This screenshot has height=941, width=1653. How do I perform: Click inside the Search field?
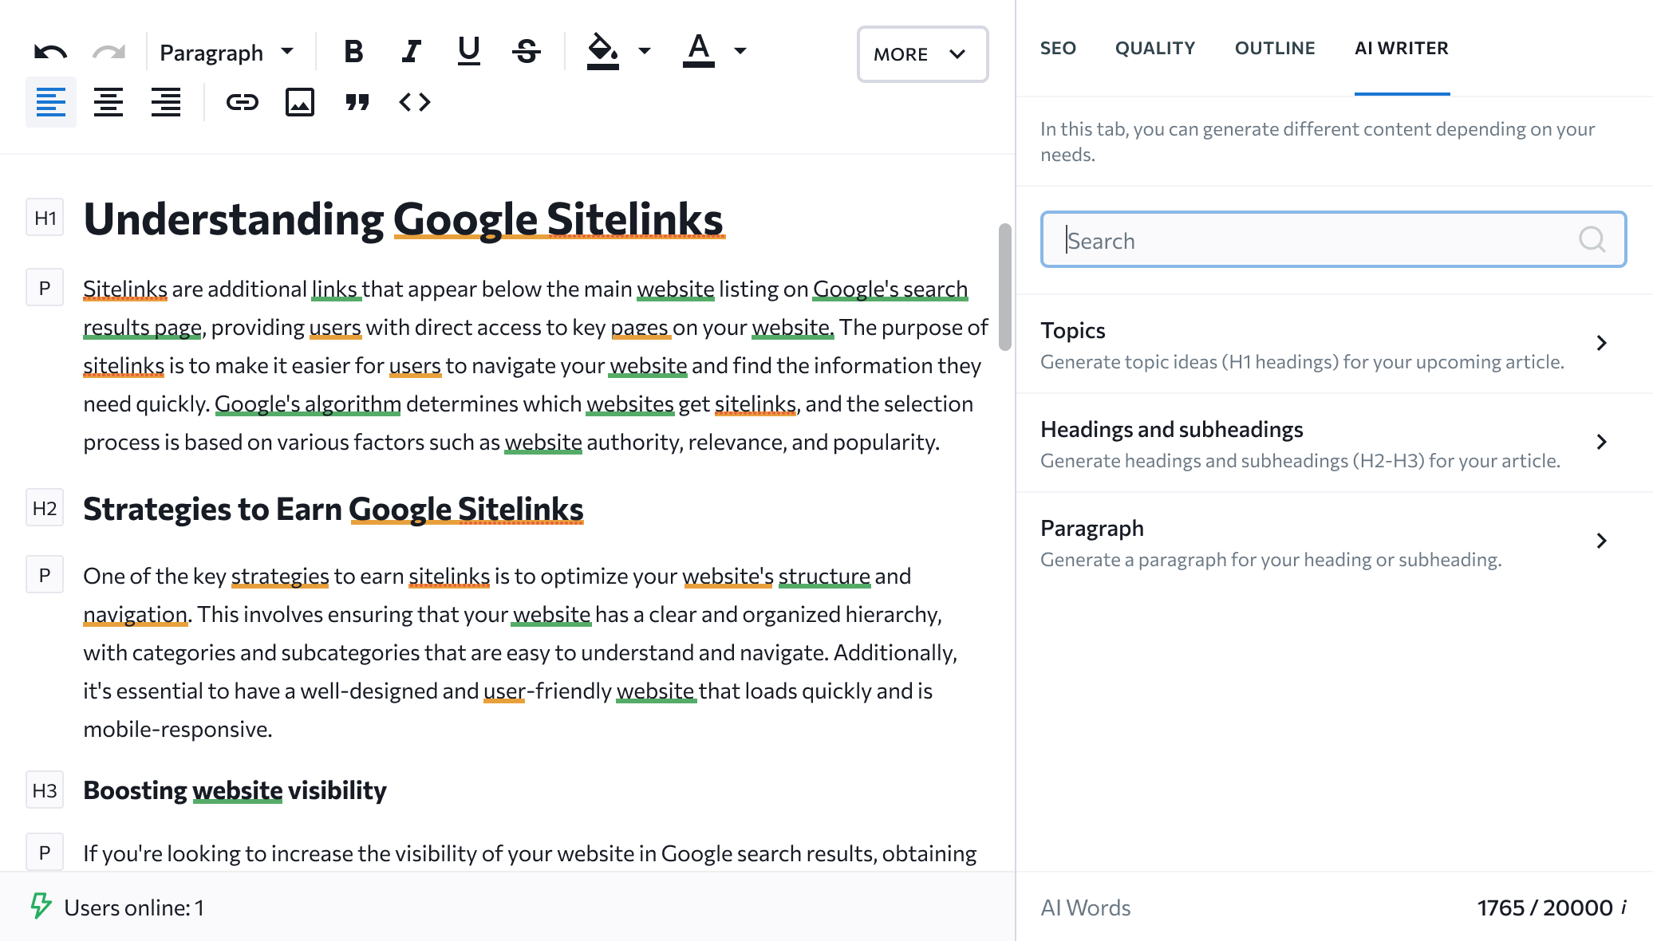[x=1276, y=239]
